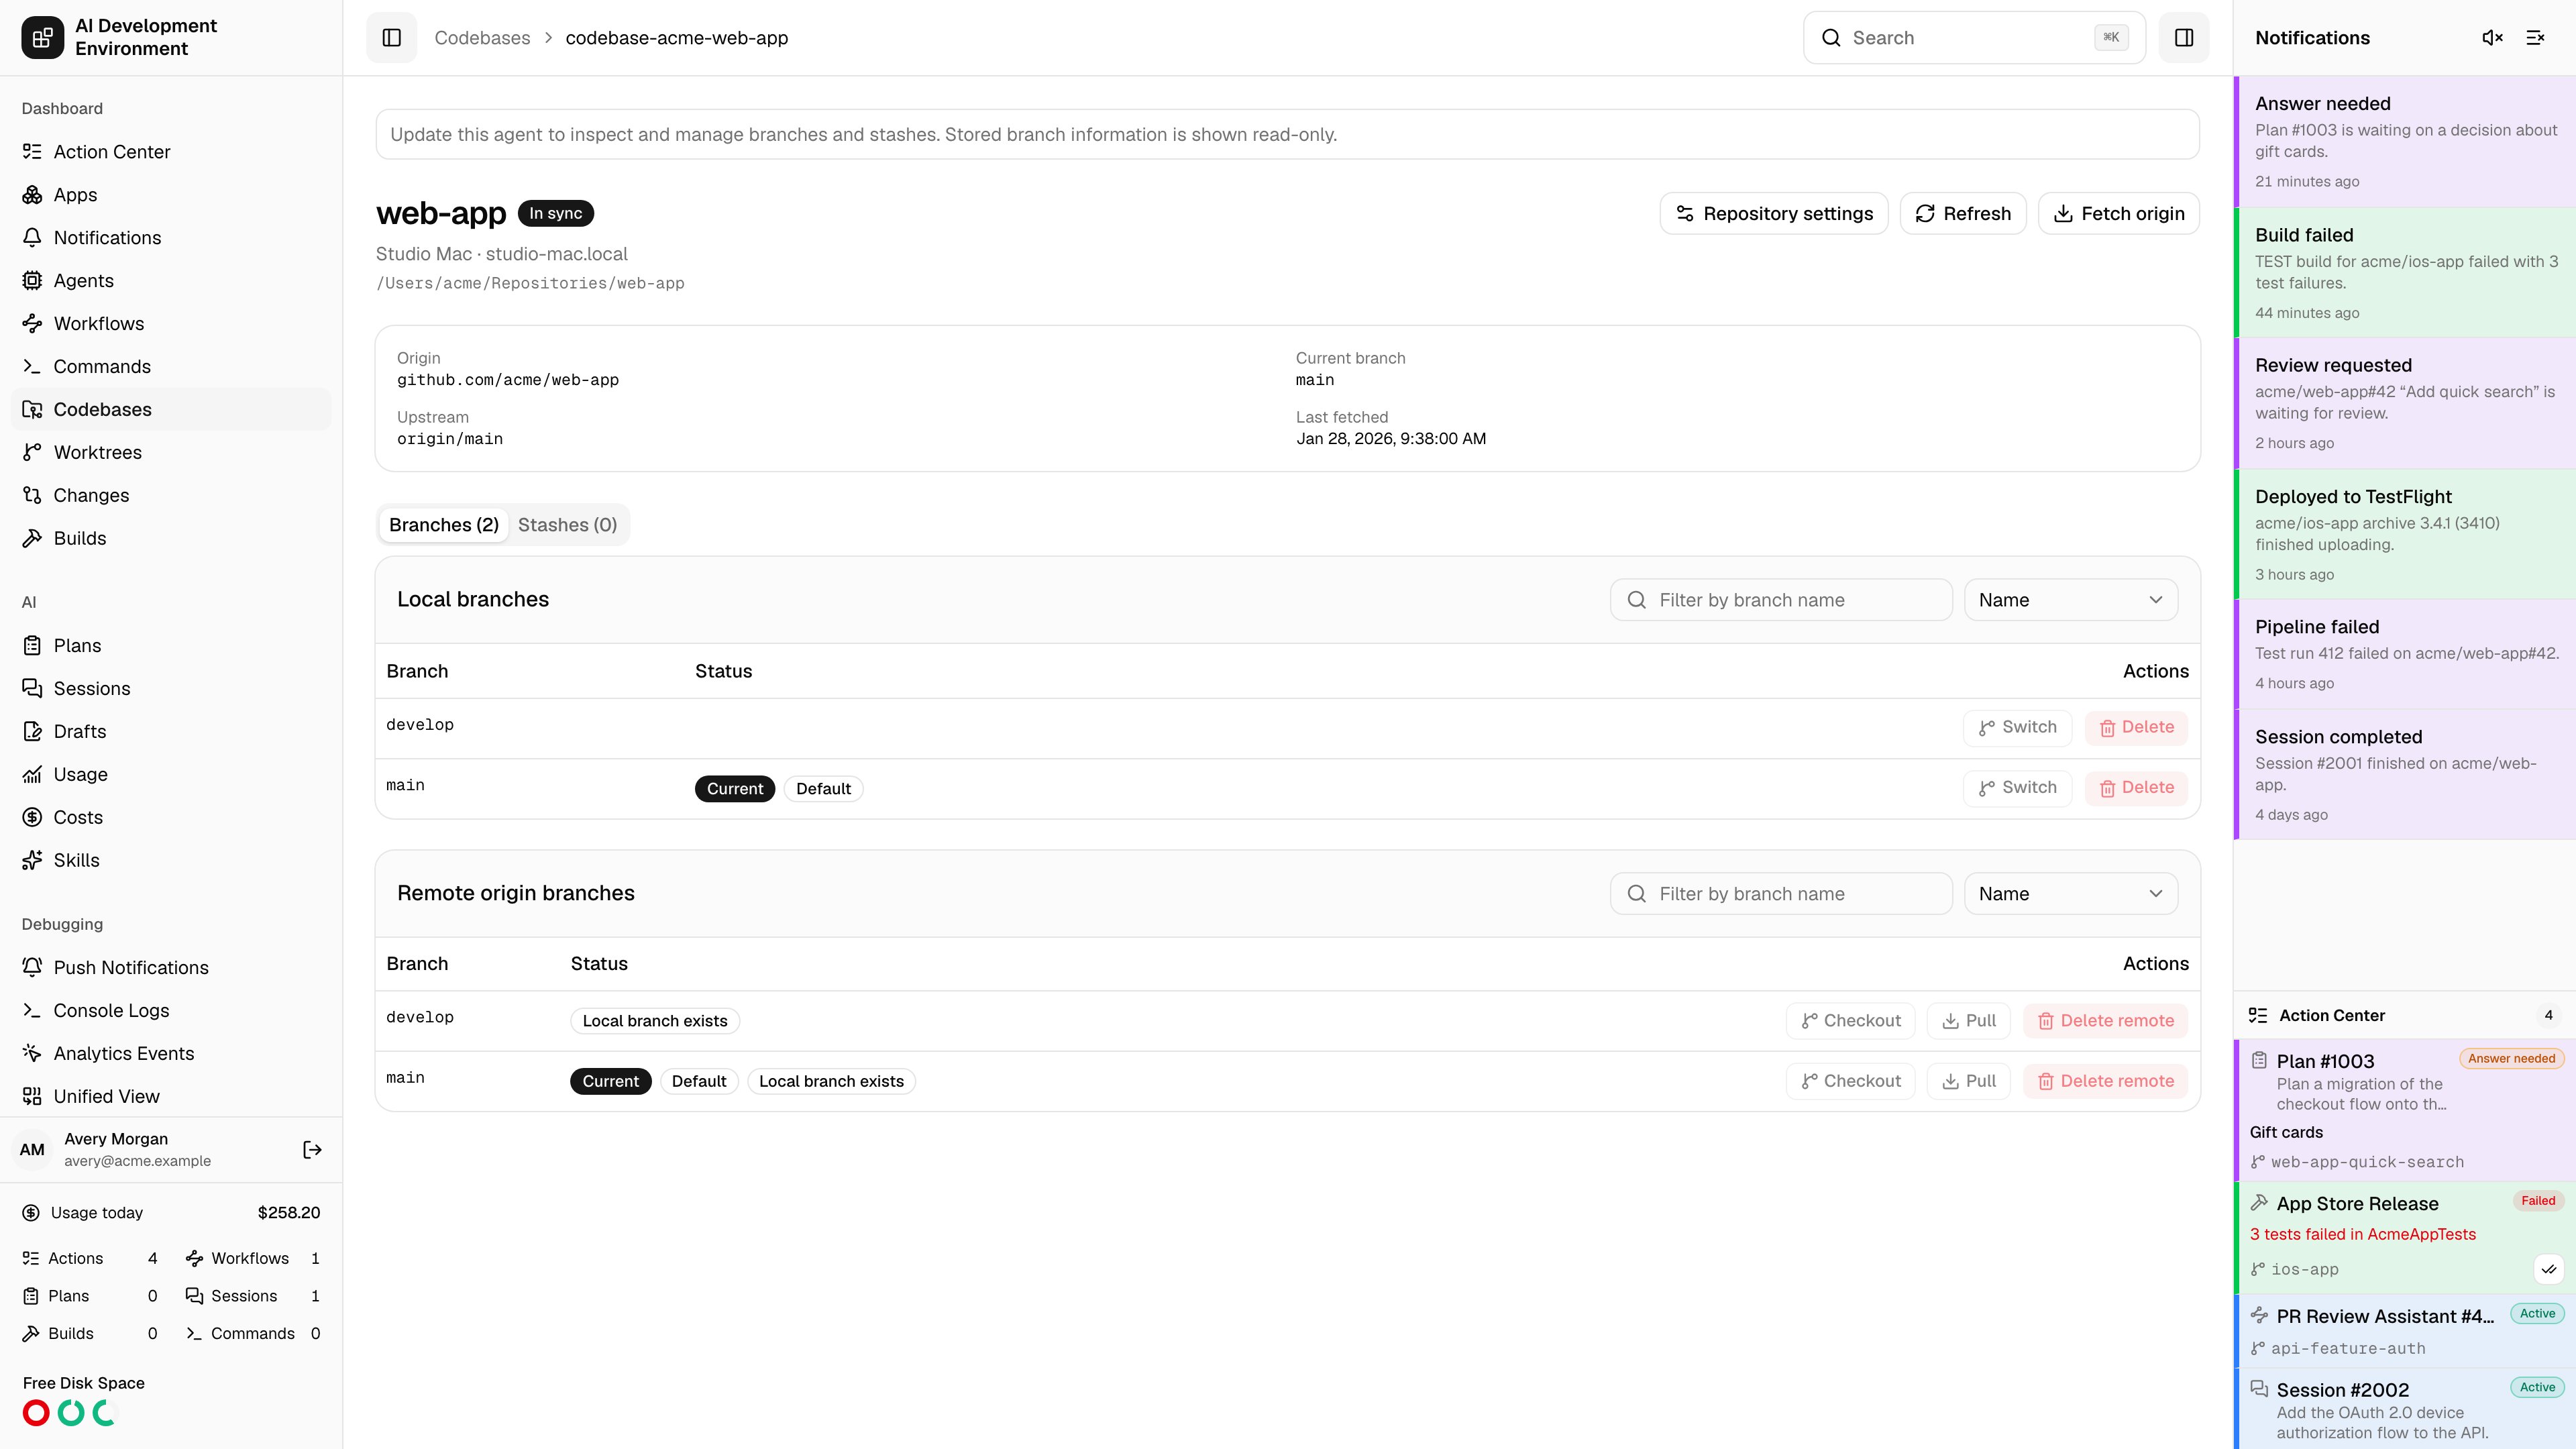This screenshot has height=1449, width=2576.
Task: Open Usage page
Action: 171,775
